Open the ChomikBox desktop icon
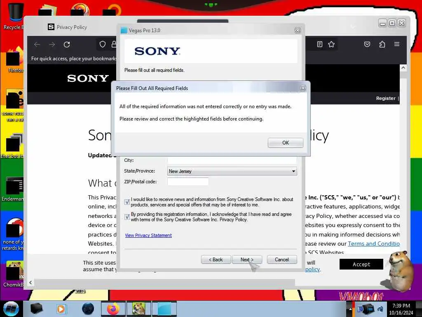Screen dimensions: 422x317 coord(14,274)
